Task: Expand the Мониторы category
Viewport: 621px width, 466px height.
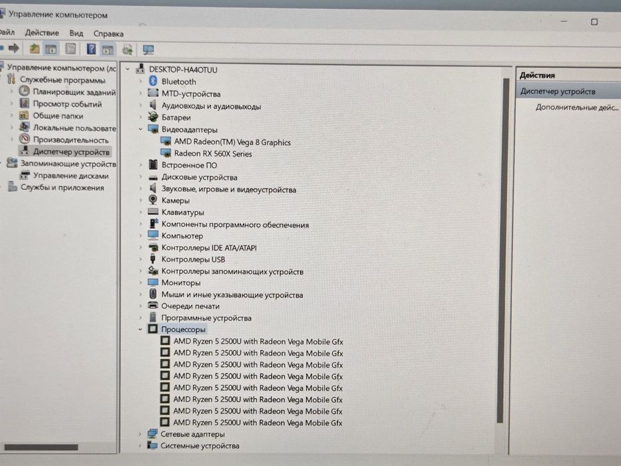Action: tap(140, 282)
